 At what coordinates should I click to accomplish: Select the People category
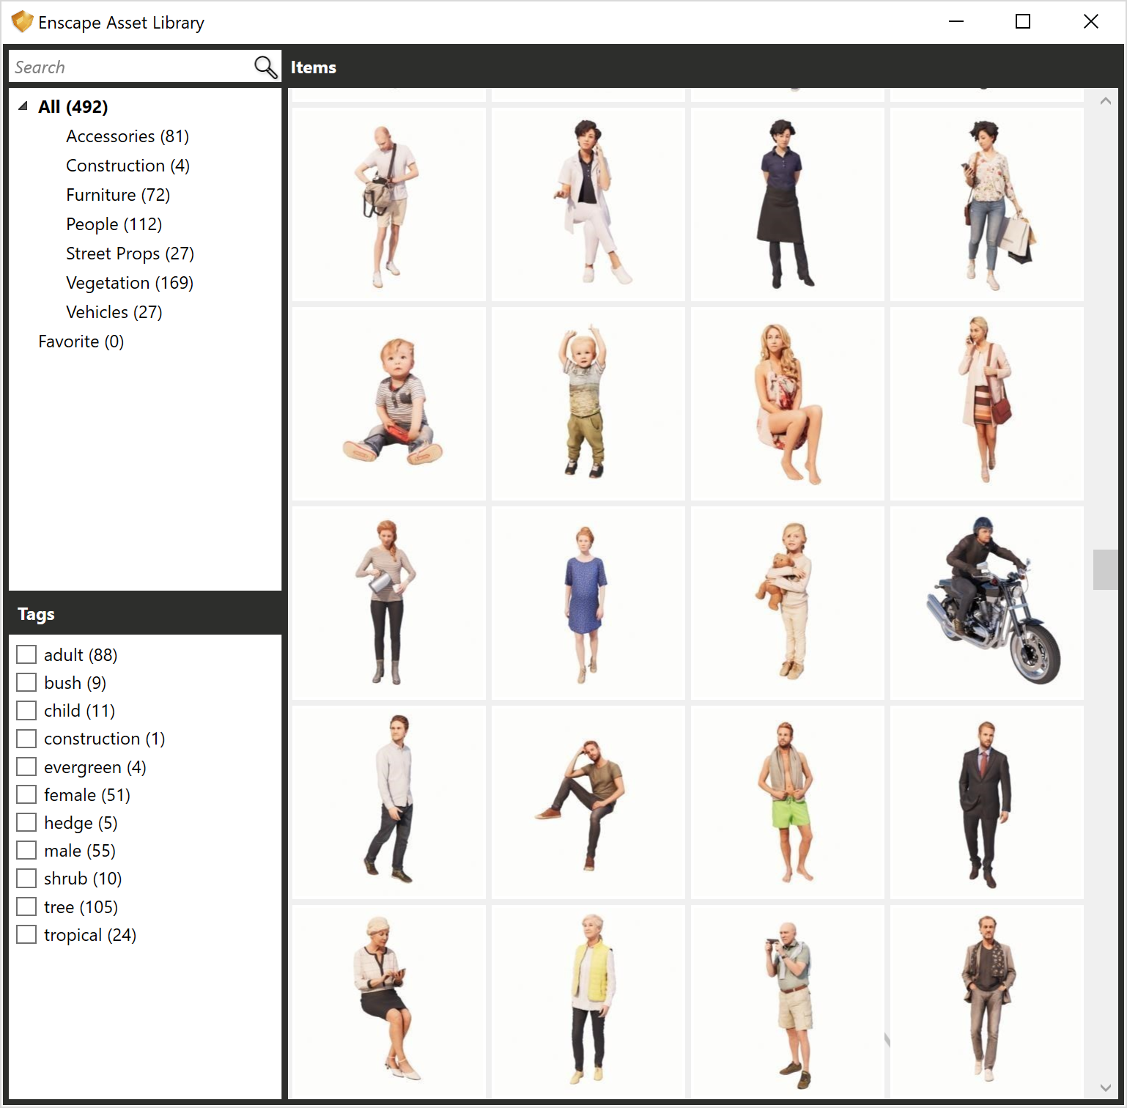coord(114,224)
